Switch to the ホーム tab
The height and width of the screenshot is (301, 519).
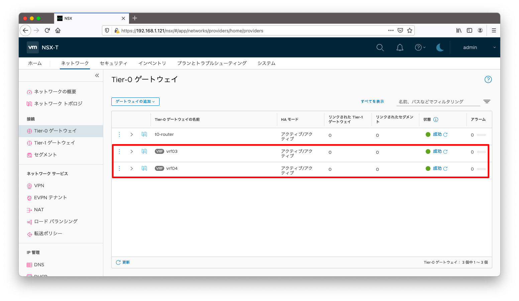coord(35,63)
